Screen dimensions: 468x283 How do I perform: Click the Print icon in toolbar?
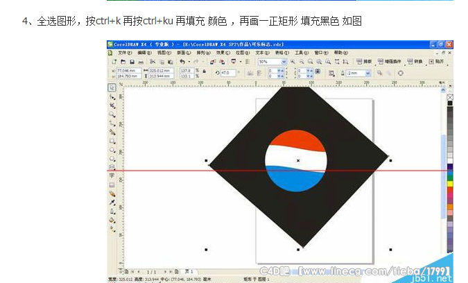point(141,62)
